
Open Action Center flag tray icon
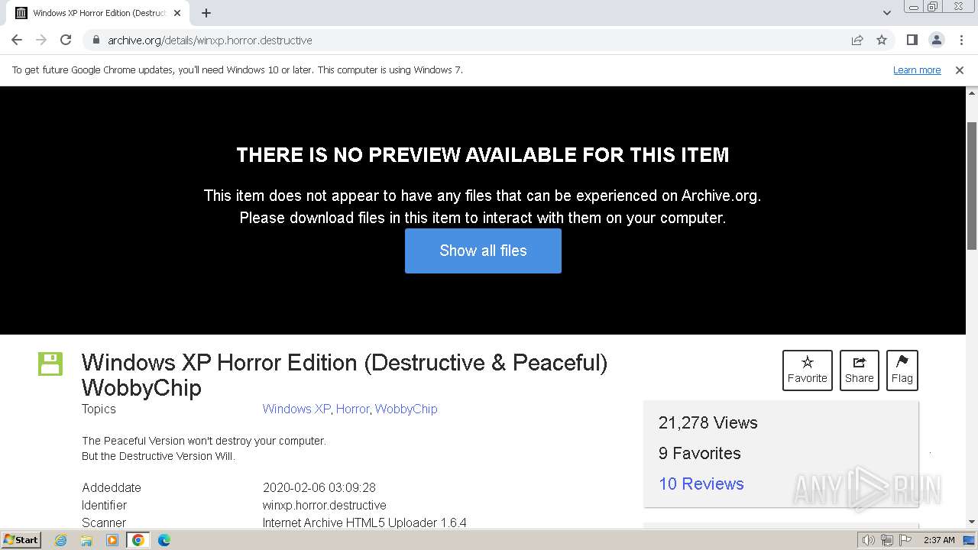(905, 540)
